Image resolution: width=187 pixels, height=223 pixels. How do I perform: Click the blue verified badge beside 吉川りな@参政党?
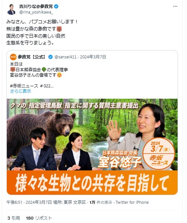click(56, 6)
